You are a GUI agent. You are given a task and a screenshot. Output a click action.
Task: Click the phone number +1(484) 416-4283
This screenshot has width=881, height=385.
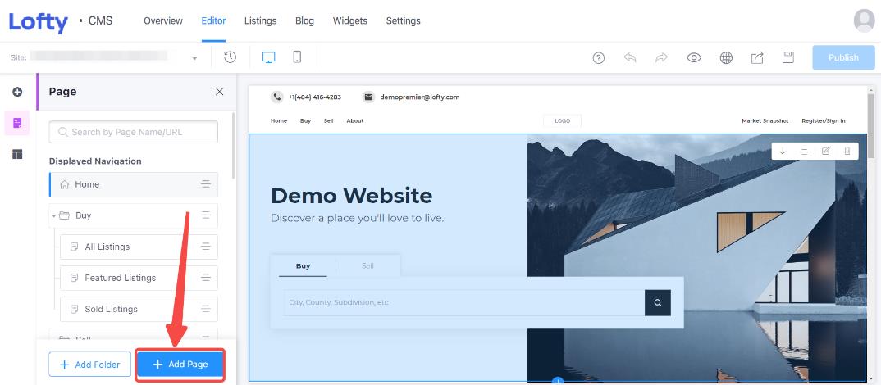coord(315,97)
